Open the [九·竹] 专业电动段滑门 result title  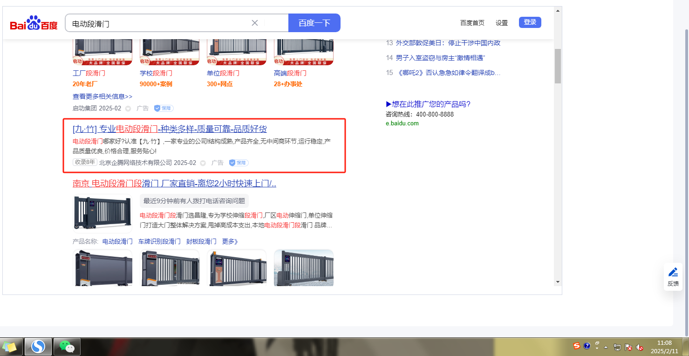point(170,129)
